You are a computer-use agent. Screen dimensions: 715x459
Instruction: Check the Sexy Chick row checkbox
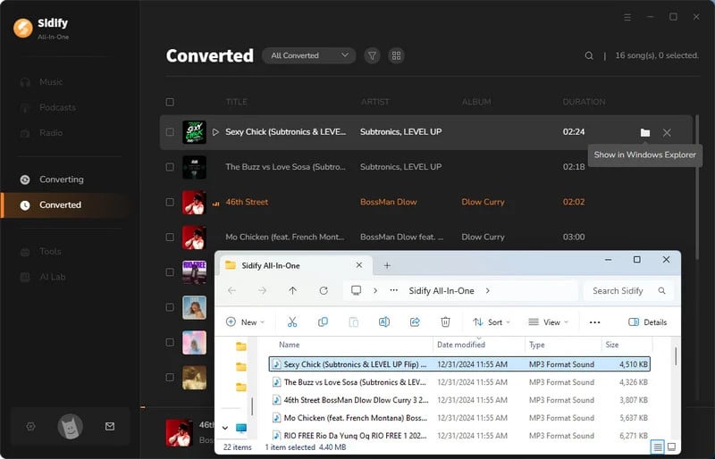pyautogui.click(x=170, y=132)
